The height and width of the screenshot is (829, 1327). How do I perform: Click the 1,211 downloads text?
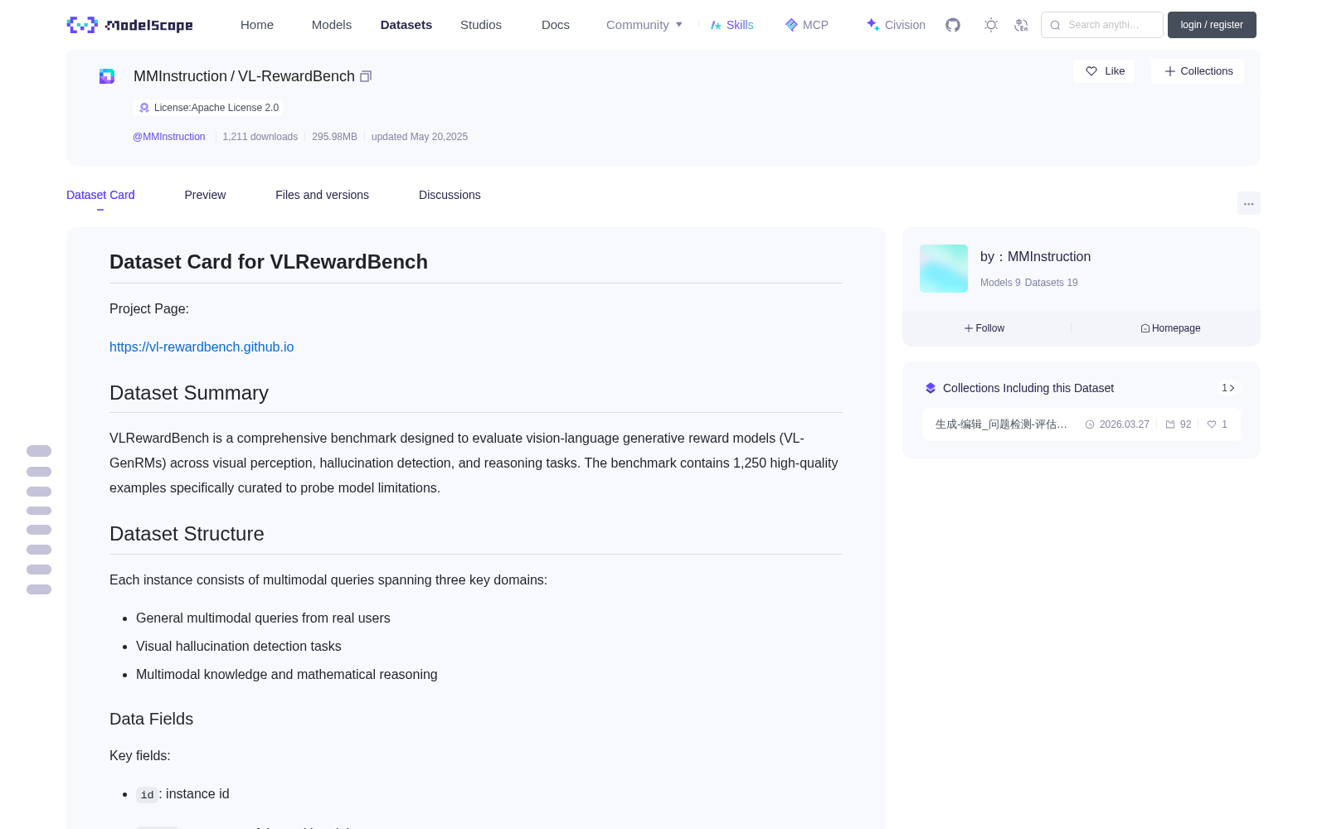point(260,137)
